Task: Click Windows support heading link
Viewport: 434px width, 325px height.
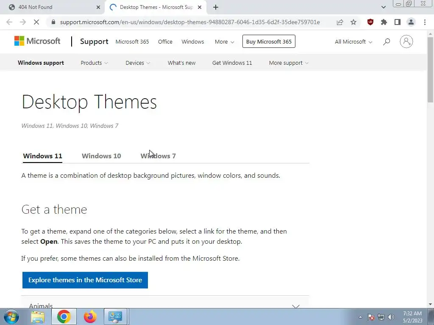Action: (x=41, y=63)
